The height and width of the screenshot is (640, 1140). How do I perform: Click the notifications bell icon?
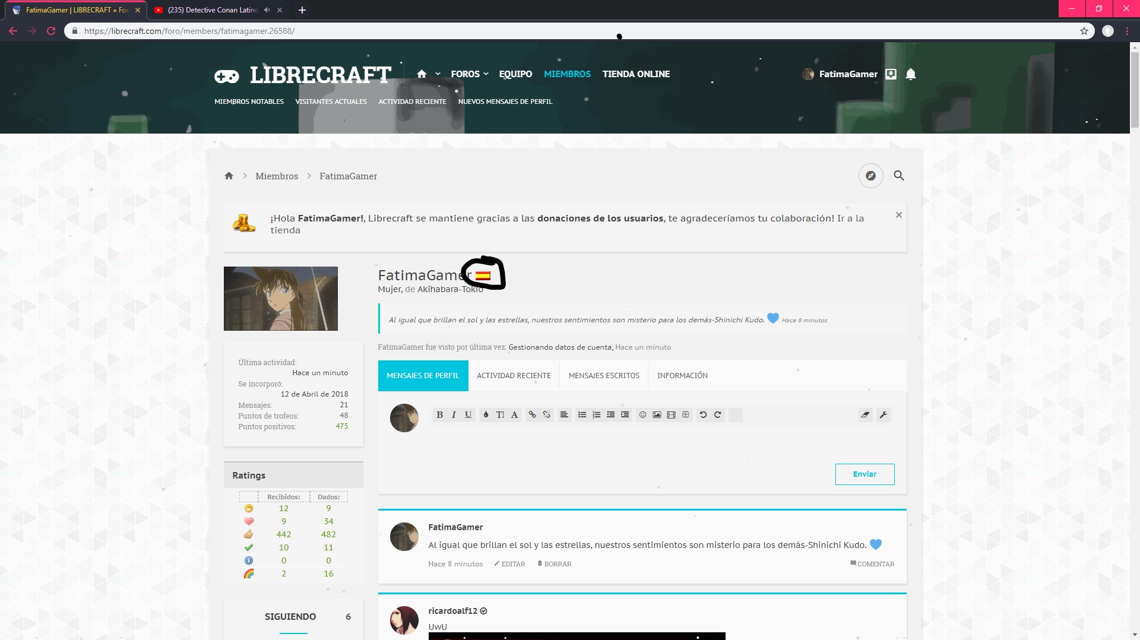[911, 74]
